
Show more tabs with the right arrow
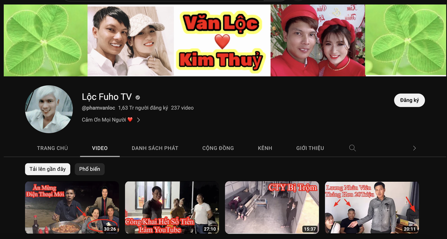click(x=414, y=148)
